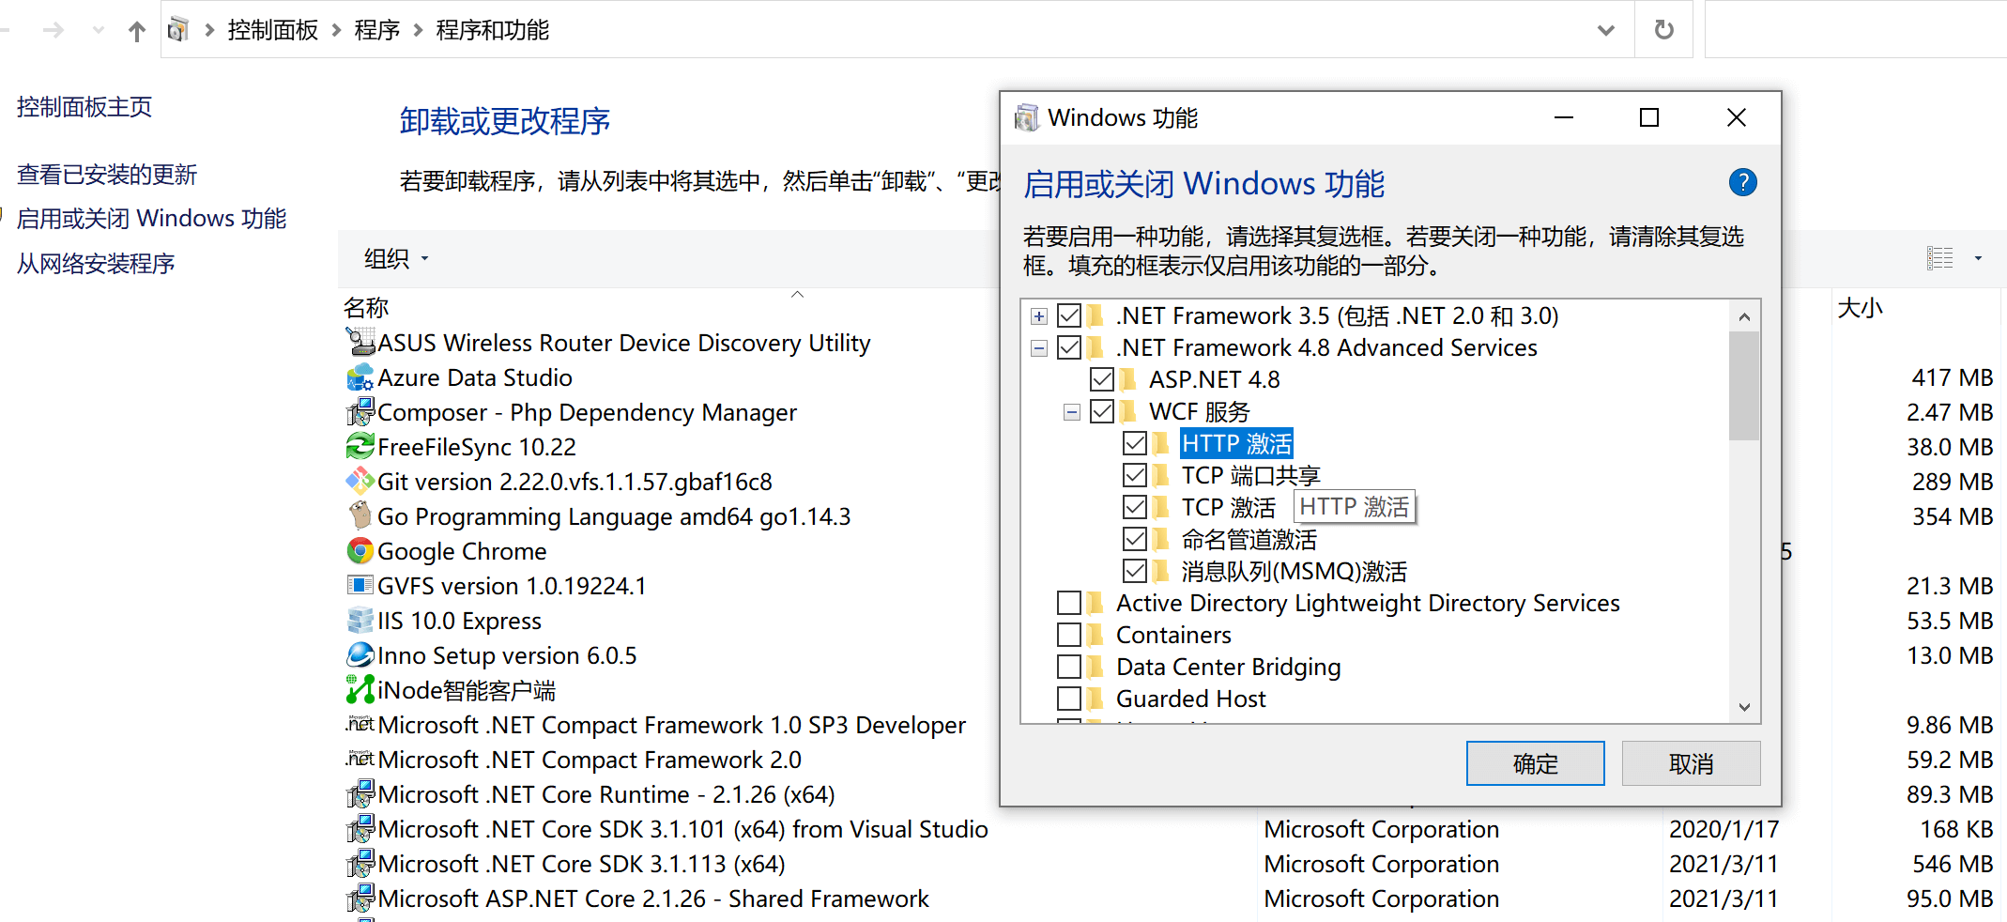
Task: Click the search box in control panel
Action: coord(1856,30)
